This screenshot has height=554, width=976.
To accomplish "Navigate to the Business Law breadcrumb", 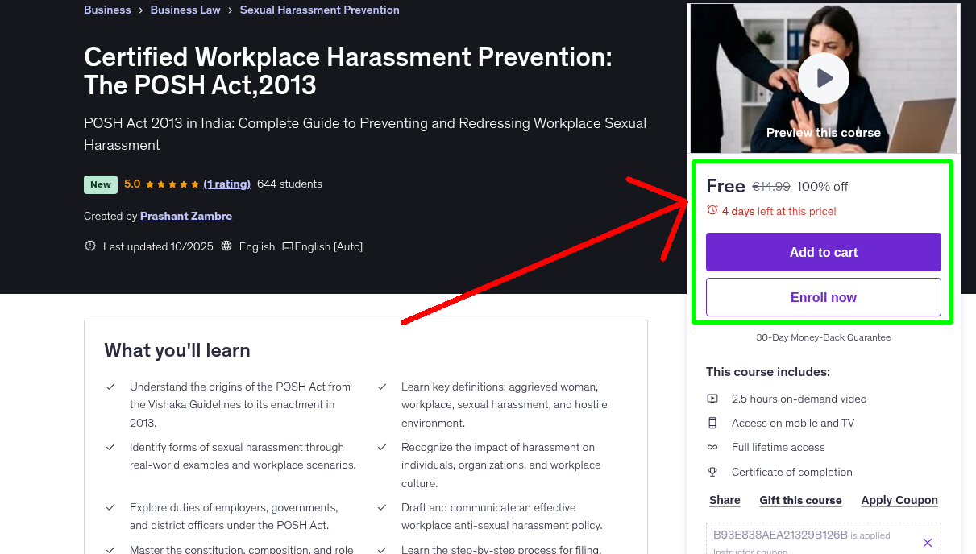I will pos(185,10).
